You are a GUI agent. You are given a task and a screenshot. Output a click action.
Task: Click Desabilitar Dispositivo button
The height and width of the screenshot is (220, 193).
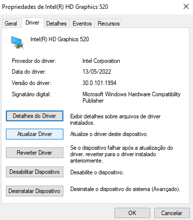(34, 172)
